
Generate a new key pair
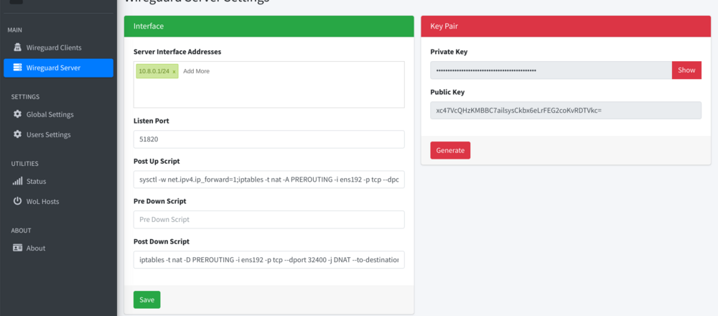[450, 150]
